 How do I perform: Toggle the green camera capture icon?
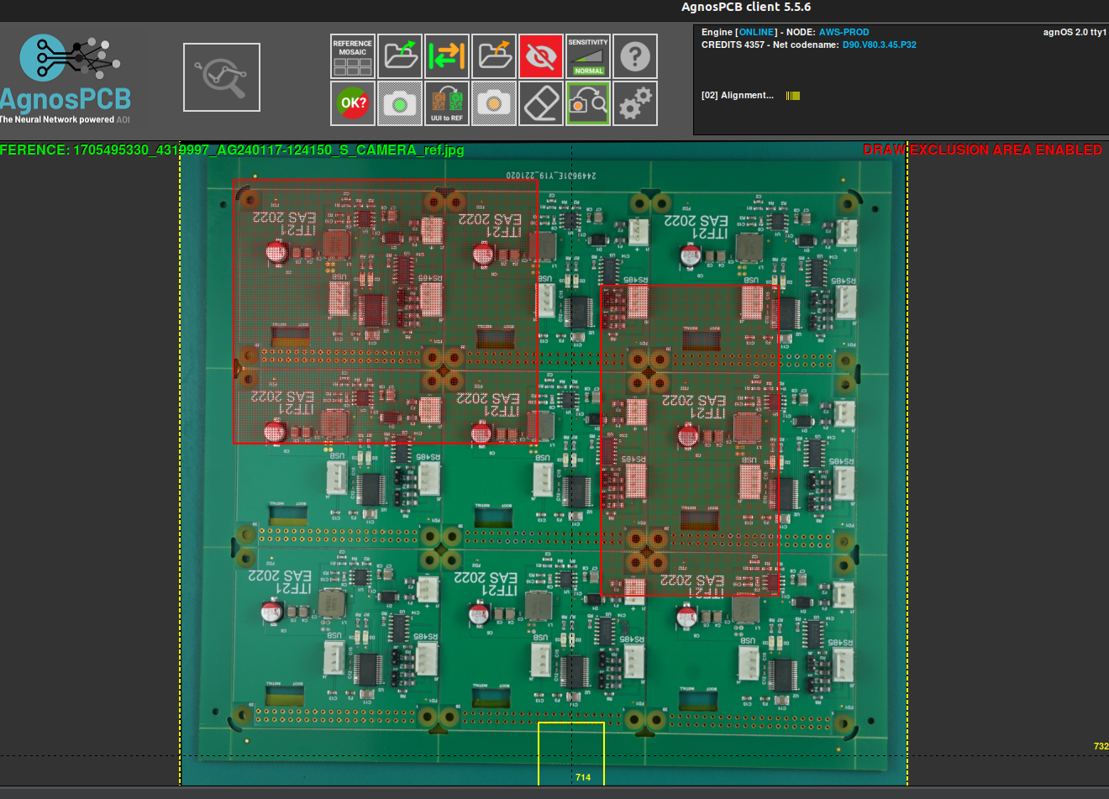(399, 103)
